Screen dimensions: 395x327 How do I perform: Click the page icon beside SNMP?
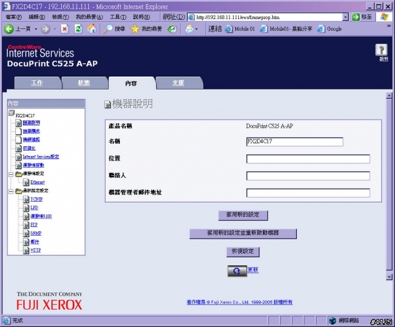(26, 233)
